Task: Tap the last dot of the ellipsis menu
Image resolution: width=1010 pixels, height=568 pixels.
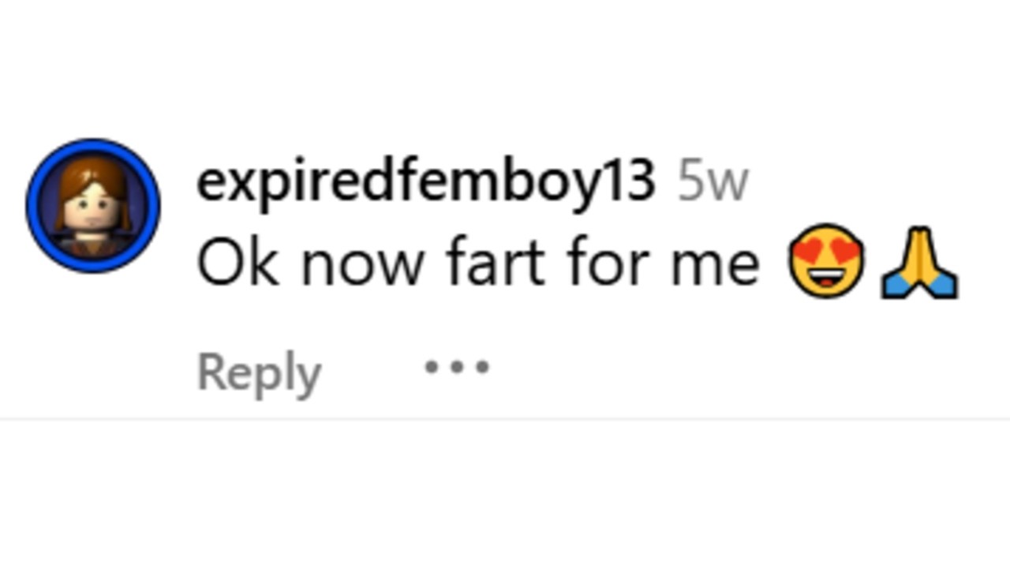Action: pyautogui.click(x=482, y=367)
